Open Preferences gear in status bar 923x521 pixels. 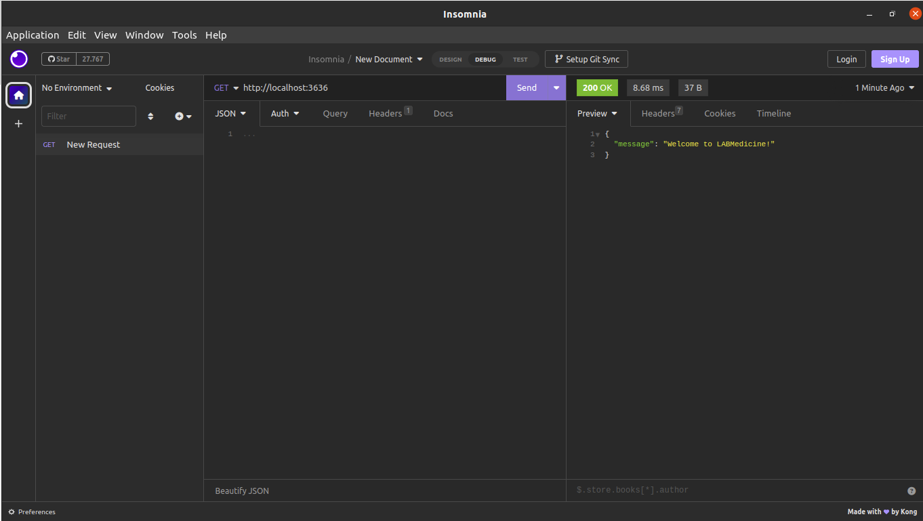32,512
